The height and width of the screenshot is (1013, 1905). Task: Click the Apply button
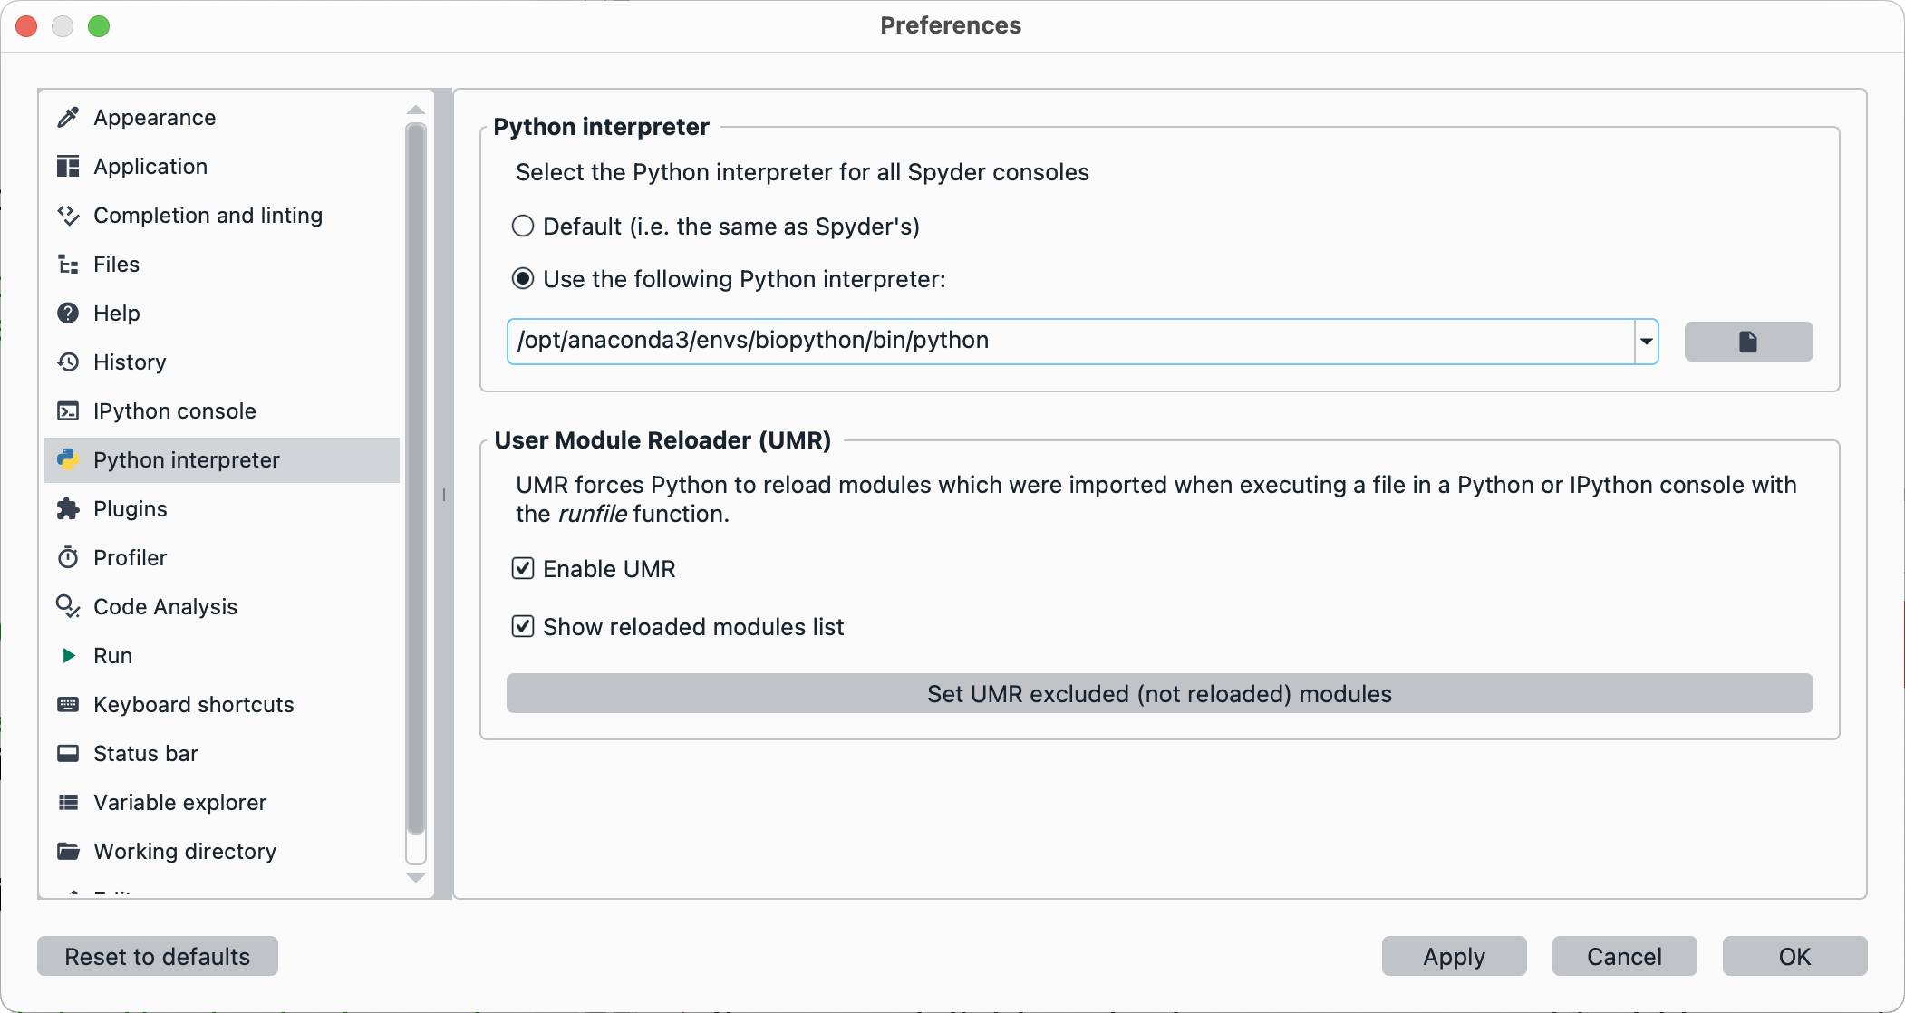coord(1453,957)
